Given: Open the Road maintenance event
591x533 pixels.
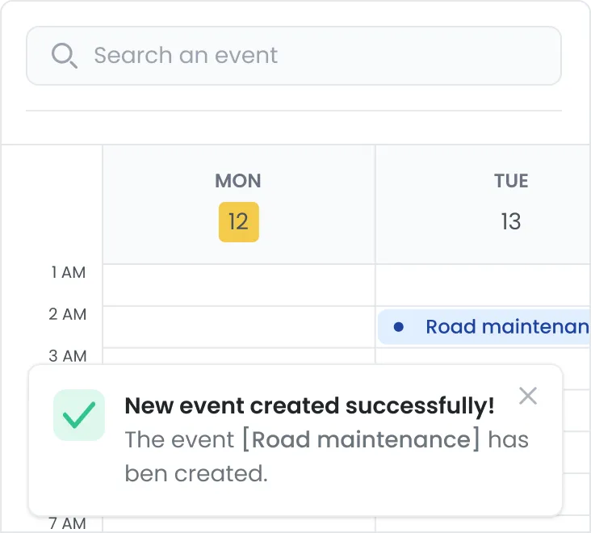Looking at the screenshot, I should click(484, 327).
